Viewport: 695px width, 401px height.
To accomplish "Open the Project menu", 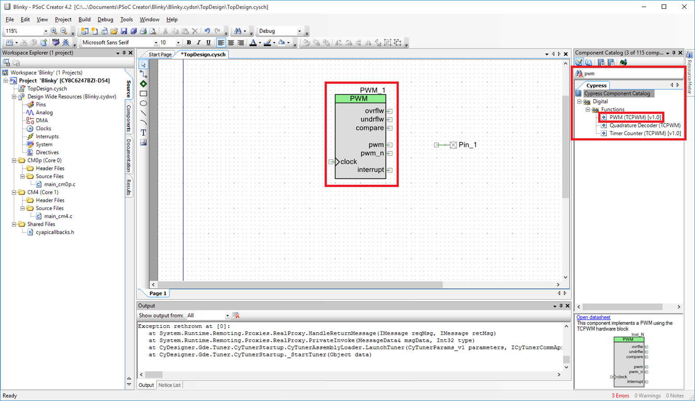I will click(63, 20).
